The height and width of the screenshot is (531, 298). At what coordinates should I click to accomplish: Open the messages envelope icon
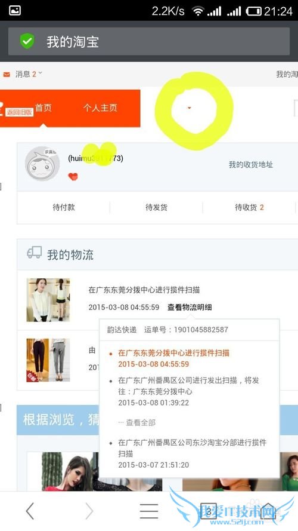click(x=7, y=74)
